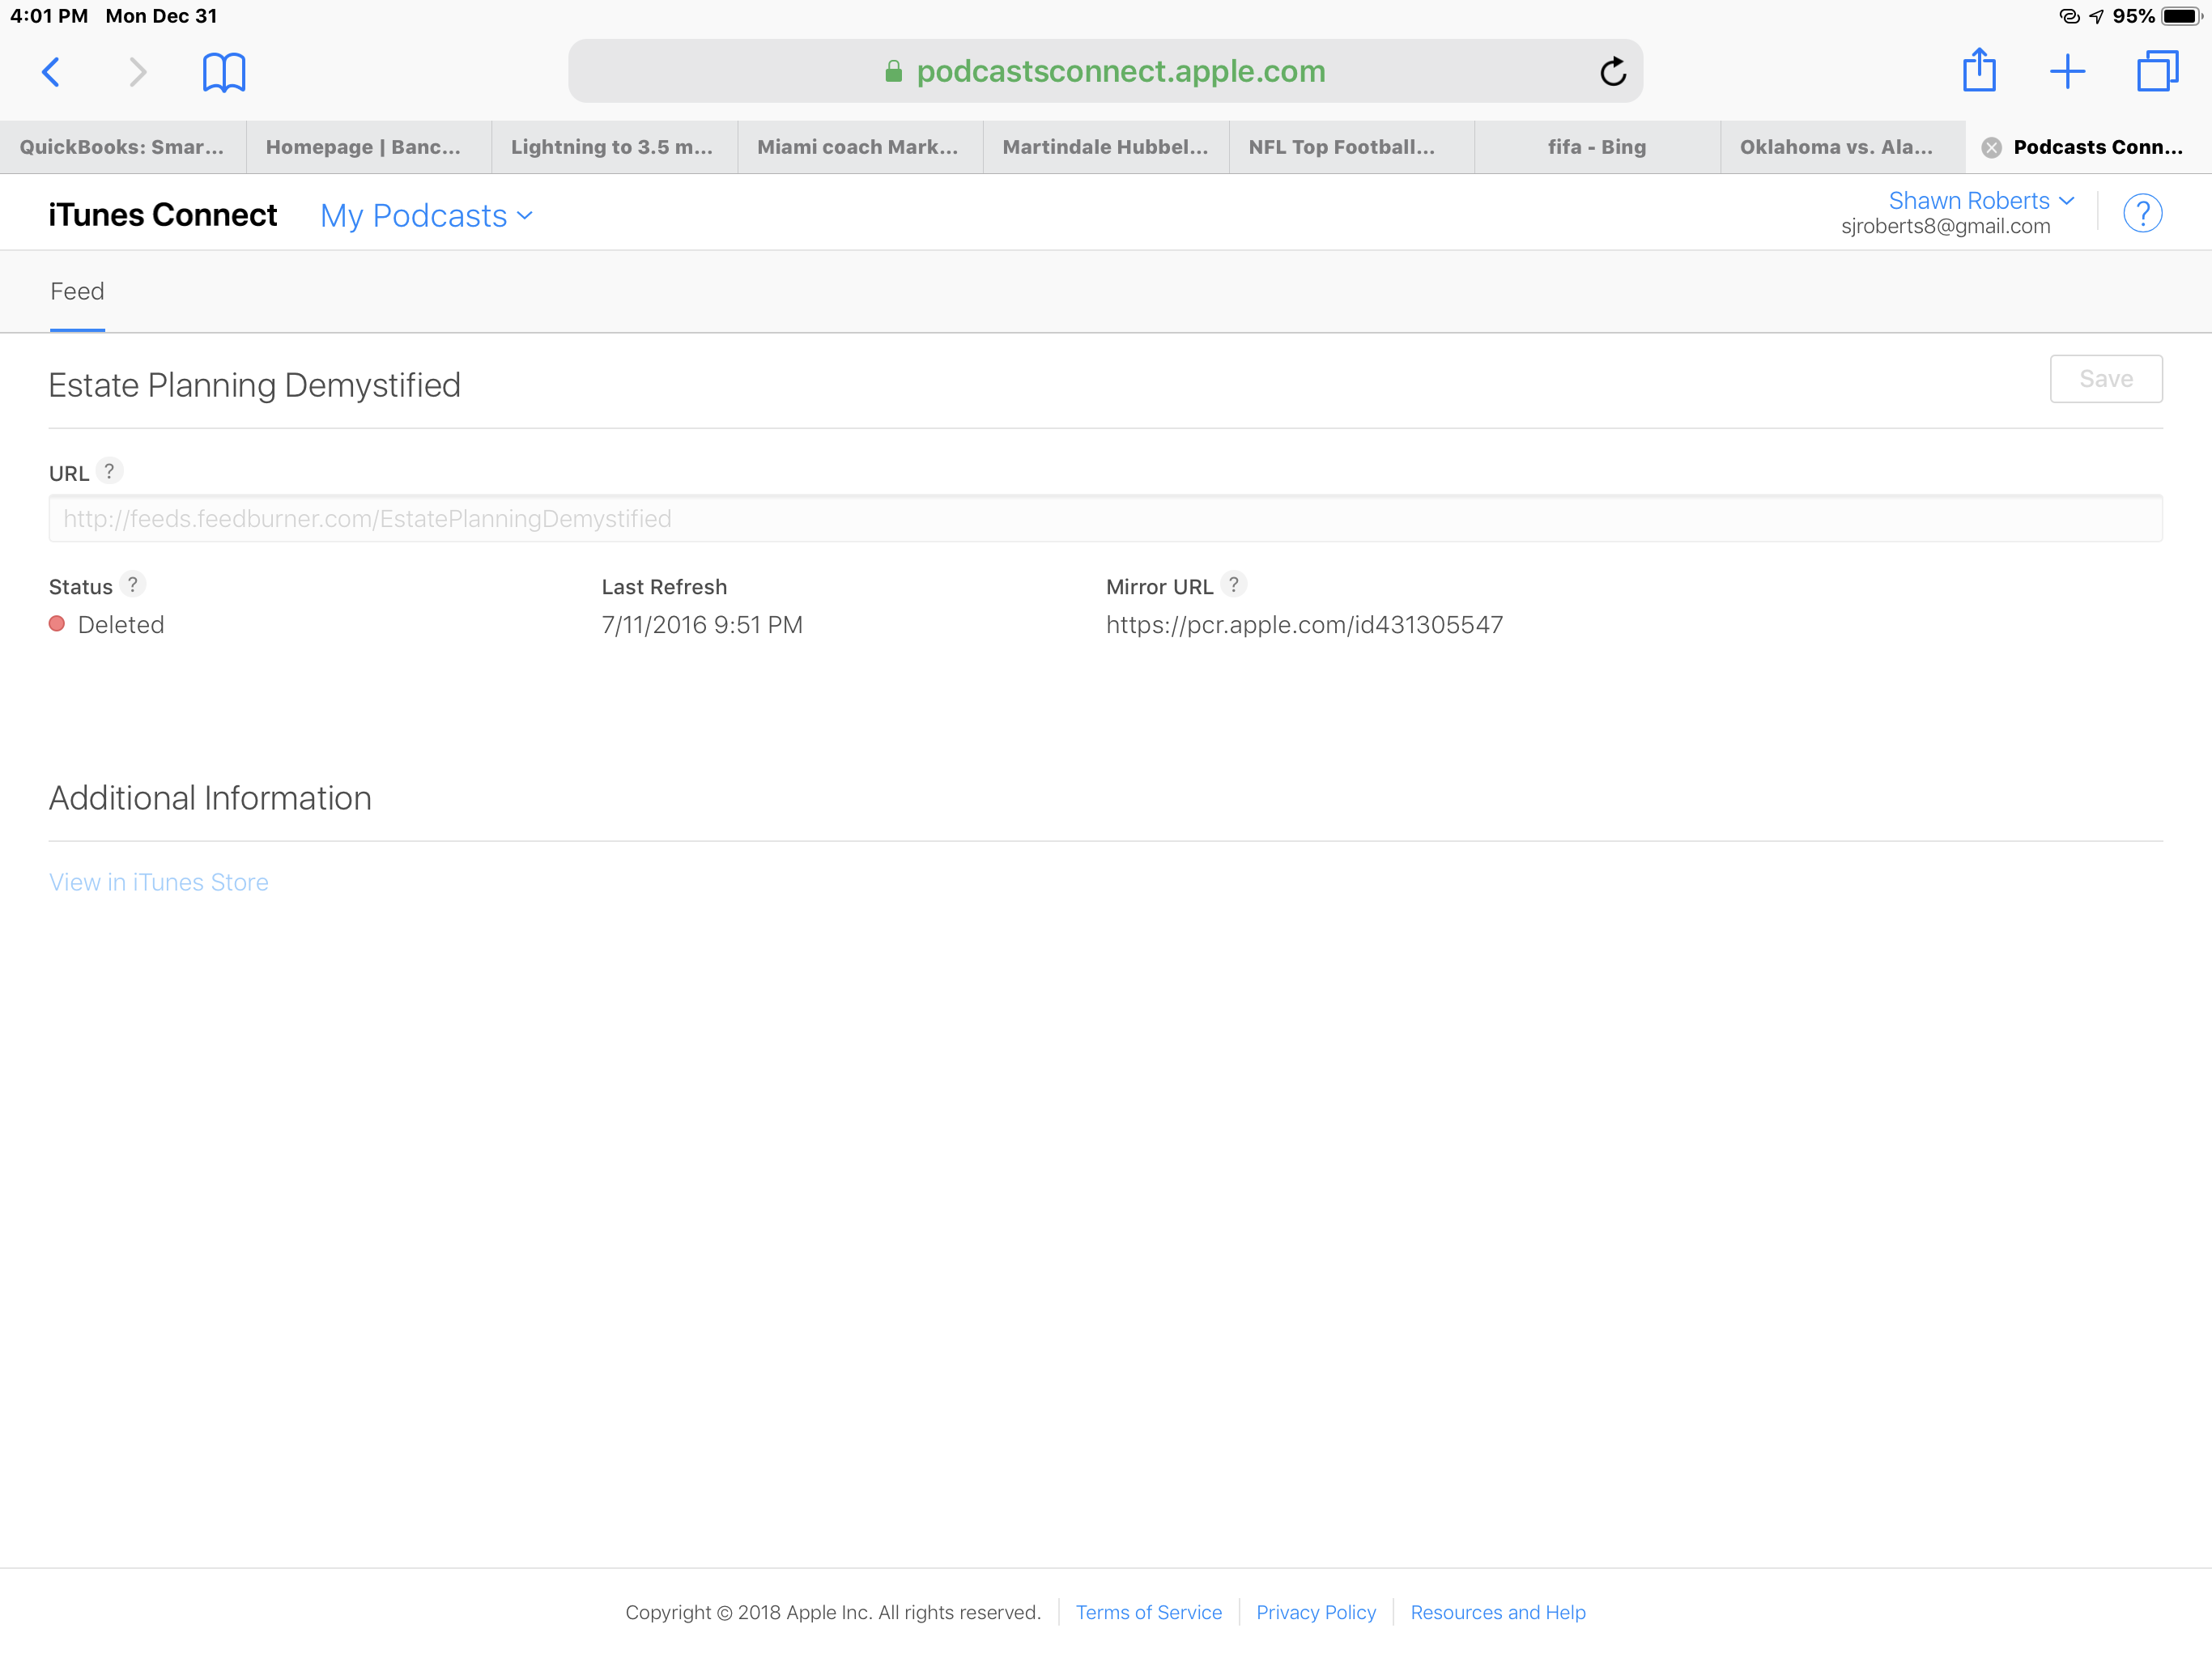Click the Mirror URL help icon
Image resolution: width=2212 pixels, height=1658 pixels.
point(1233,584)
